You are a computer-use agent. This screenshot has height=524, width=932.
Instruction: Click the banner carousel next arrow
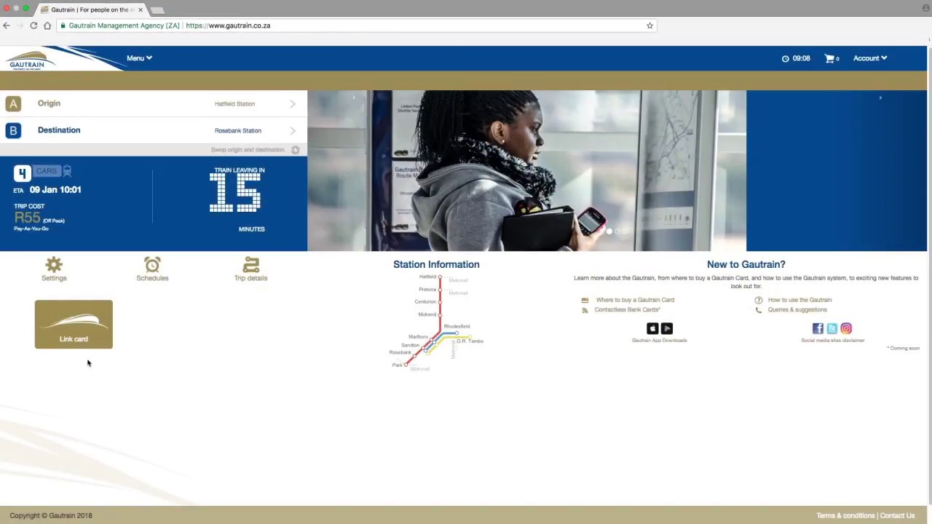(x=880, y=98)
